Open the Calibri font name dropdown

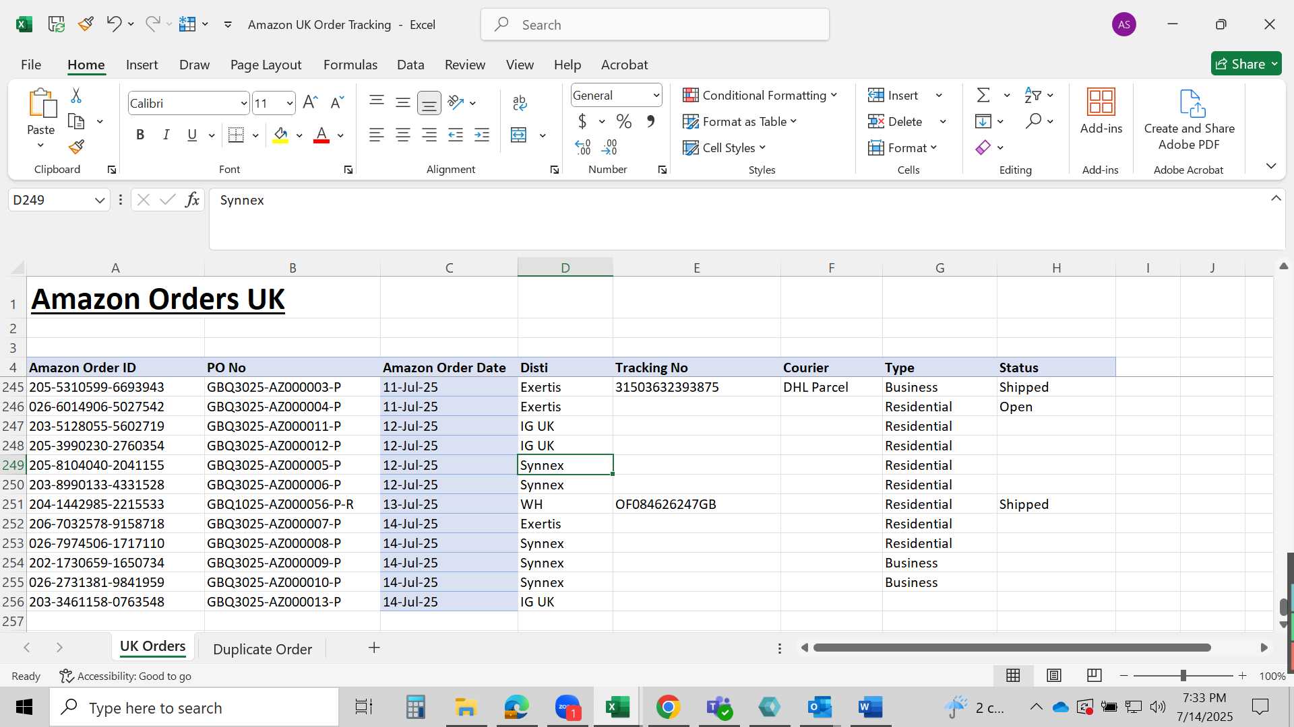[244, 103]
